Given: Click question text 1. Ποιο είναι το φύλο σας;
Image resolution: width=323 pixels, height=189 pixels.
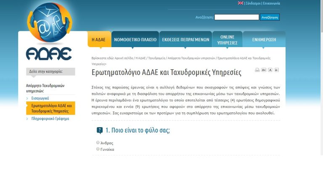Looking at the screenshot, I should click(138, 130).
